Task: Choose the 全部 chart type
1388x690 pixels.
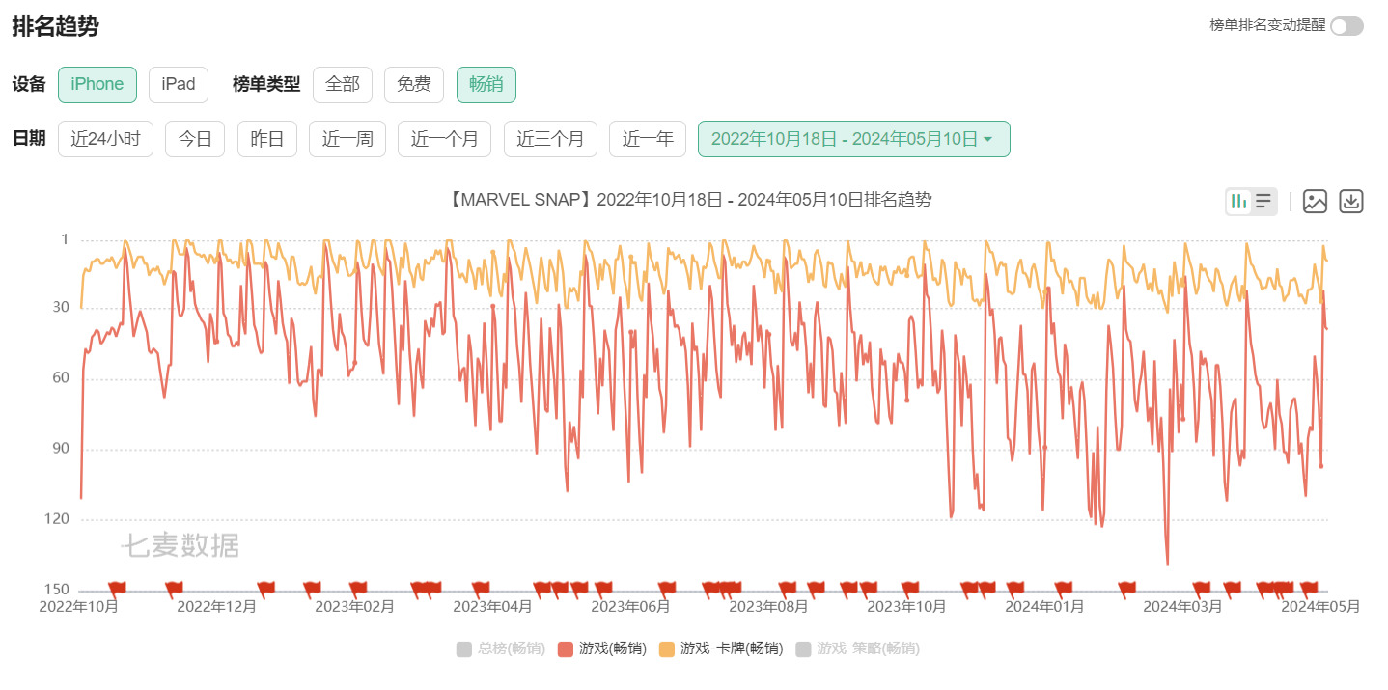Action: tap(343, 85)
